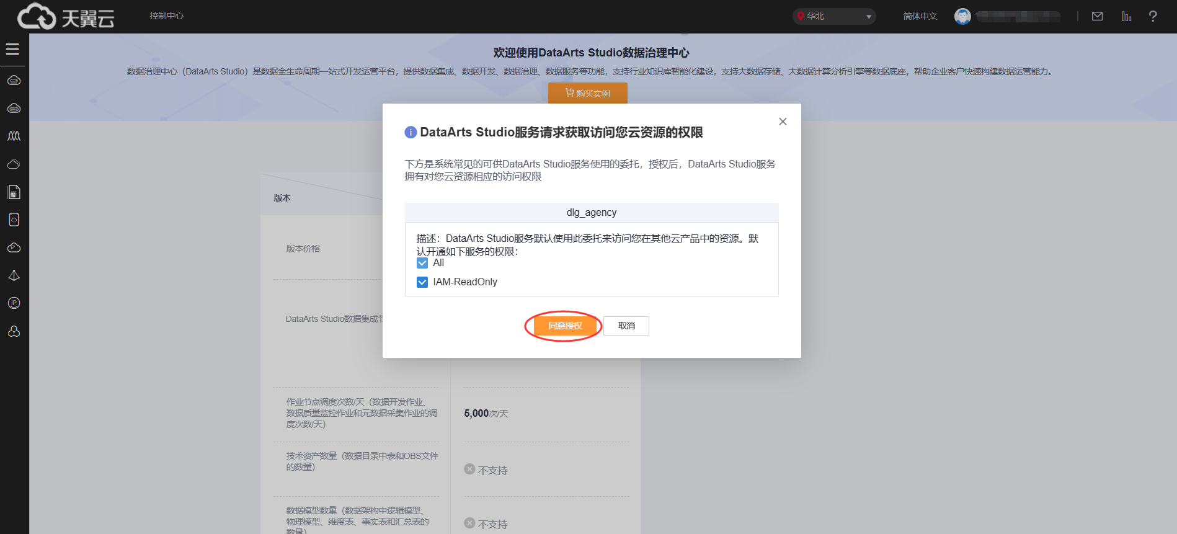Open the 华北 region dropdown
The height and width of the screenshot is (534, 1177).
tap(834, 16)
